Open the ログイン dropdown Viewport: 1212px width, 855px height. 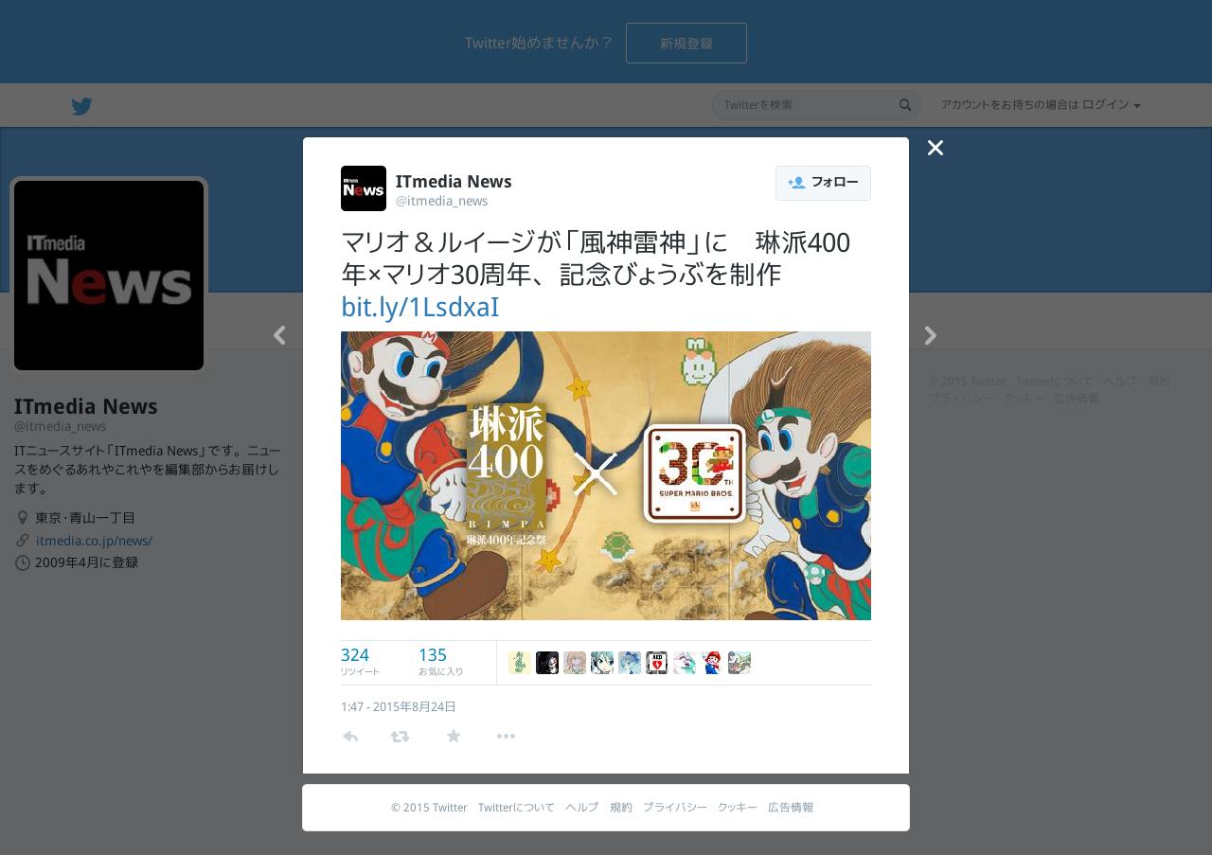click(1111, 105)
